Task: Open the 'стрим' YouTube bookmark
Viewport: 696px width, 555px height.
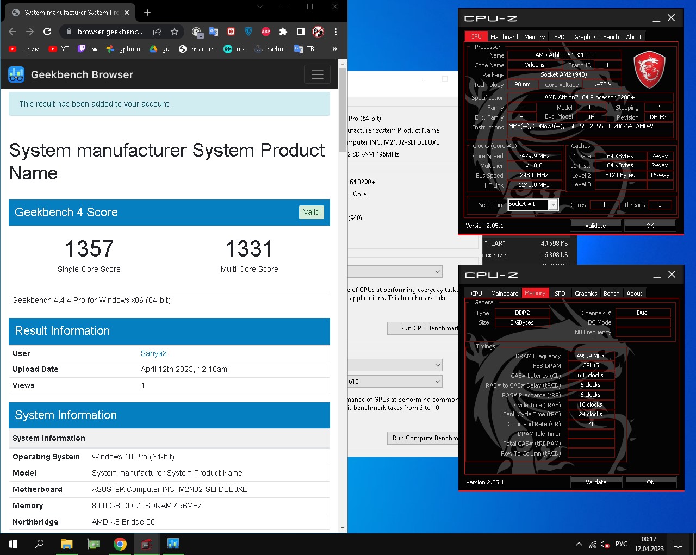Action: pyautogui.click(x=24, y=49)
